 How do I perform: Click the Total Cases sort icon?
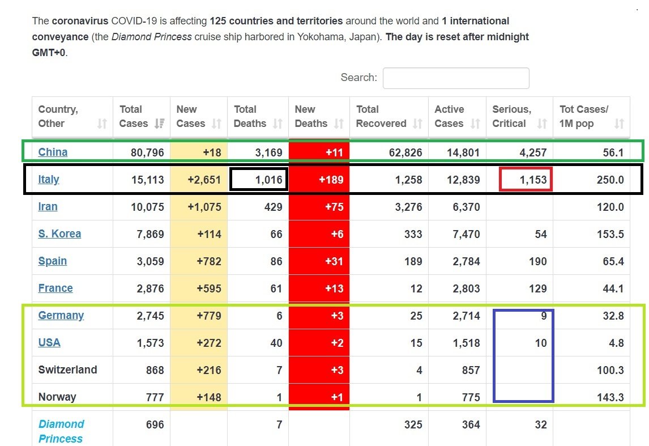click(x=159, y=124)
